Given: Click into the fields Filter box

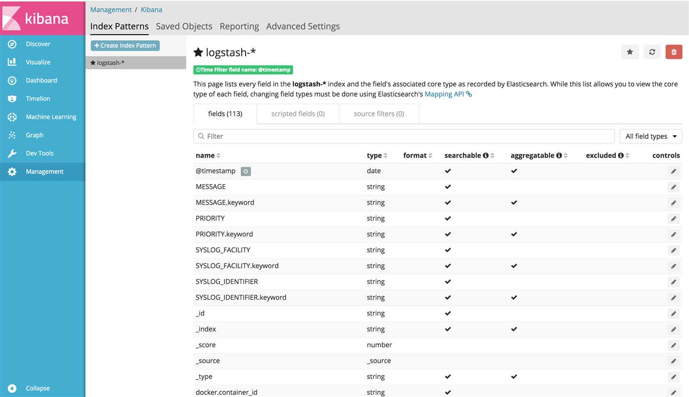Looking at the screenshot, I should click(404, 136).
